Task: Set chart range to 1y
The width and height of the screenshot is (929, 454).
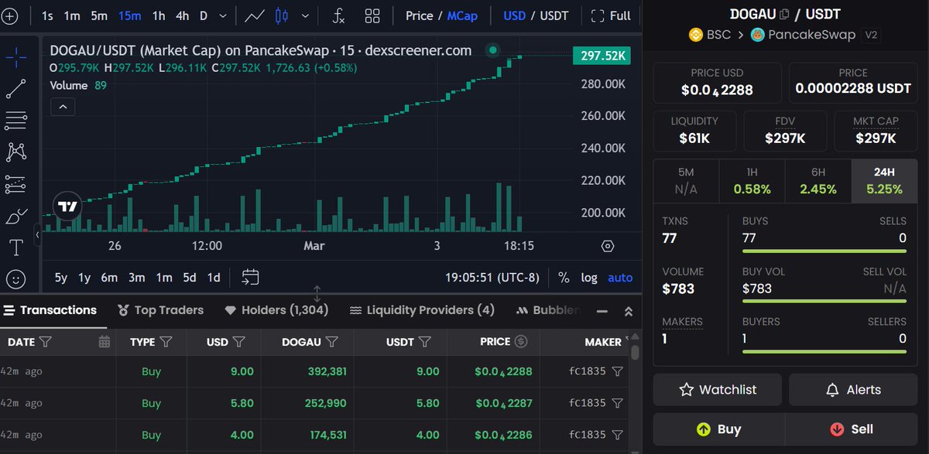Action: coord(84,278)
